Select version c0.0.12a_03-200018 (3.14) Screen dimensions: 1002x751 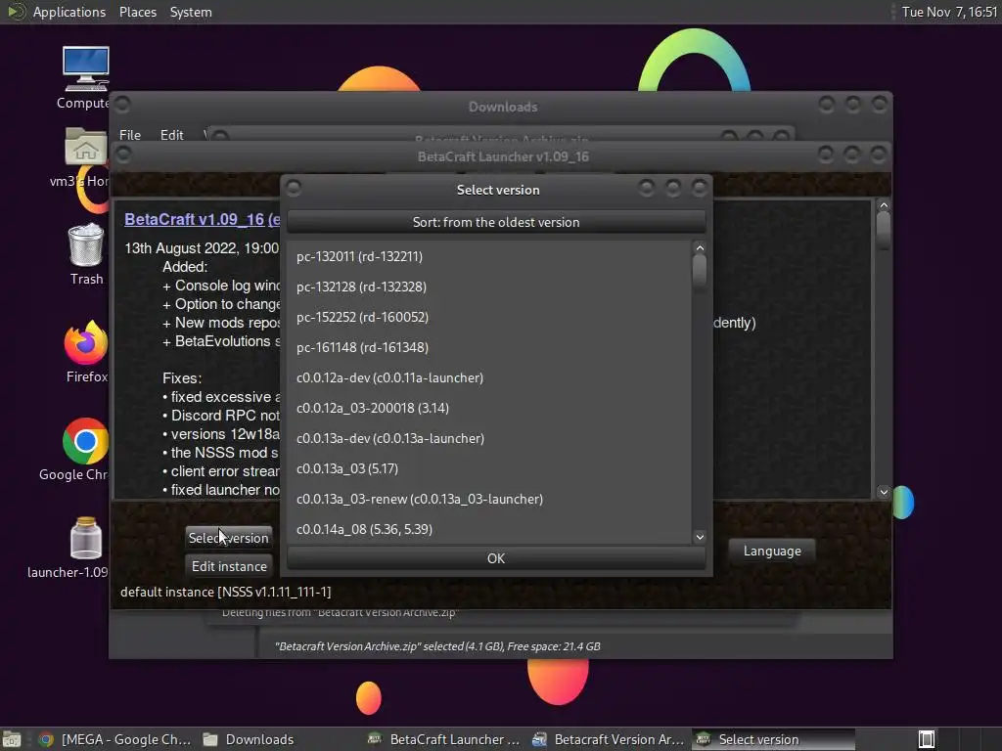tap(489, 408)
